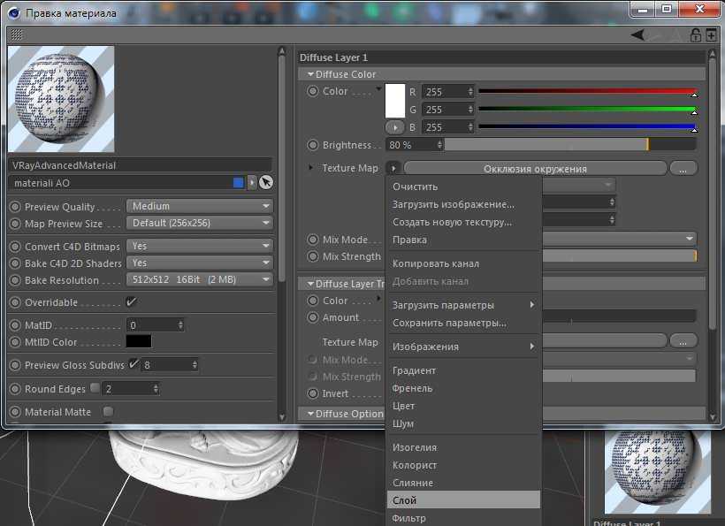Toggle the Material Matte checkbox
725x526 pixels.
108,411
